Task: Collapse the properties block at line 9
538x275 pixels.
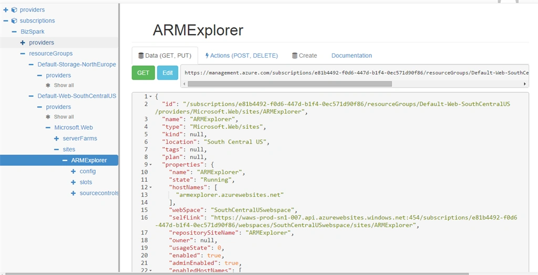Action: [x=150, y=164]
